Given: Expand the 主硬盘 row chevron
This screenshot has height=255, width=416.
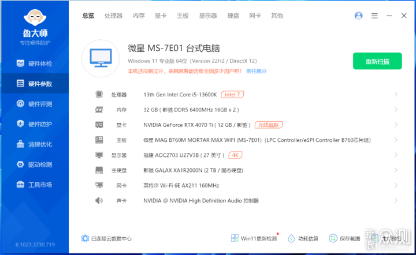Looking at the screenshot, I should (396, 170).
